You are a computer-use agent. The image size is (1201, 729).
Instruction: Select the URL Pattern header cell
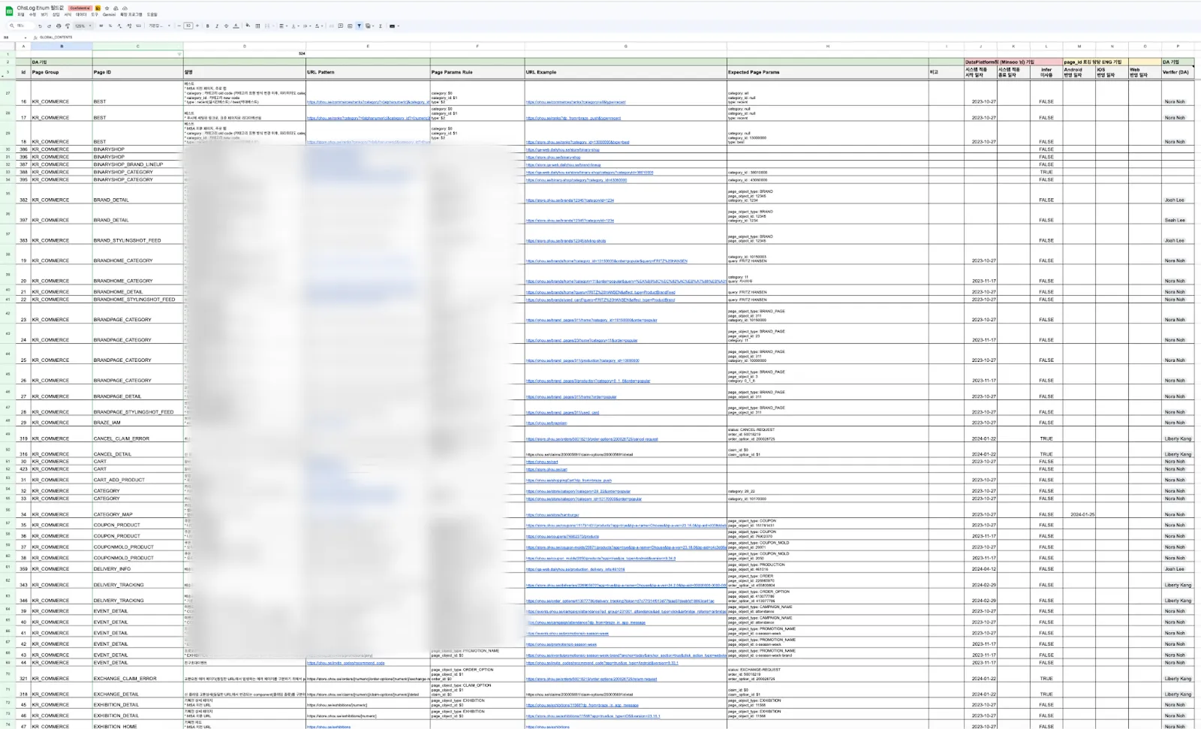[x=368, y=72]
